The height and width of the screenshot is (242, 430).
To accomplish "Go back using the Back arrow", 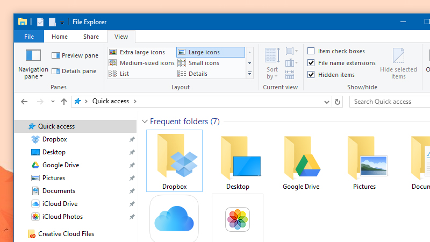I will pyautogui.click(x=24, y=102).
